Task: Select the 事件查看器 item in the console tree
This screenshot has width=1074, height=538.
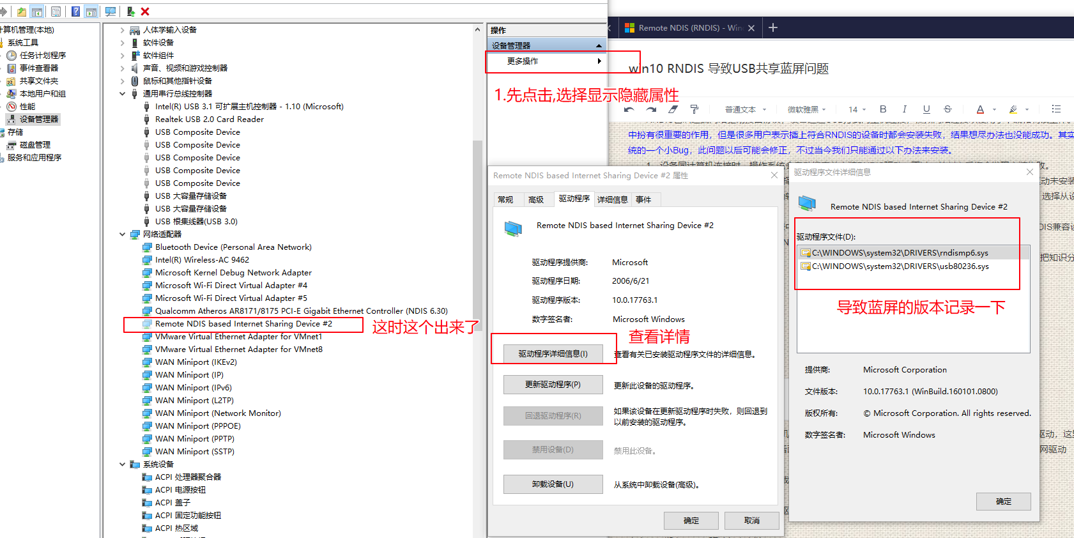Action: [x=39, y=68]
